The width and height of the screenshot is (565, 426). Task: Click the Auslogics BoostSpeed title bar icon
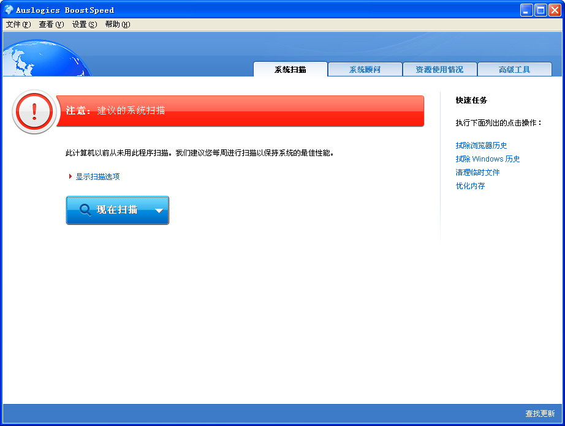click(7, 9)
